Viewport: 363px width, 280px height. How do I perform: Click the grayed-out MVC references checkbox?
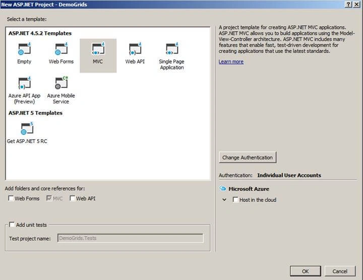(x=49, y=198)
